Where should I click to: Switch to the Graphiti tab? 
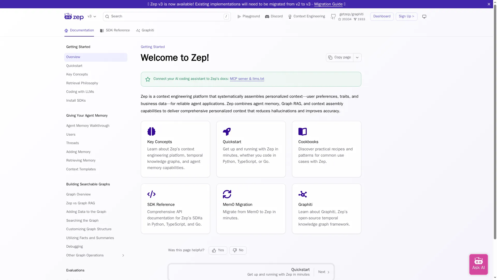click(145, 30)
